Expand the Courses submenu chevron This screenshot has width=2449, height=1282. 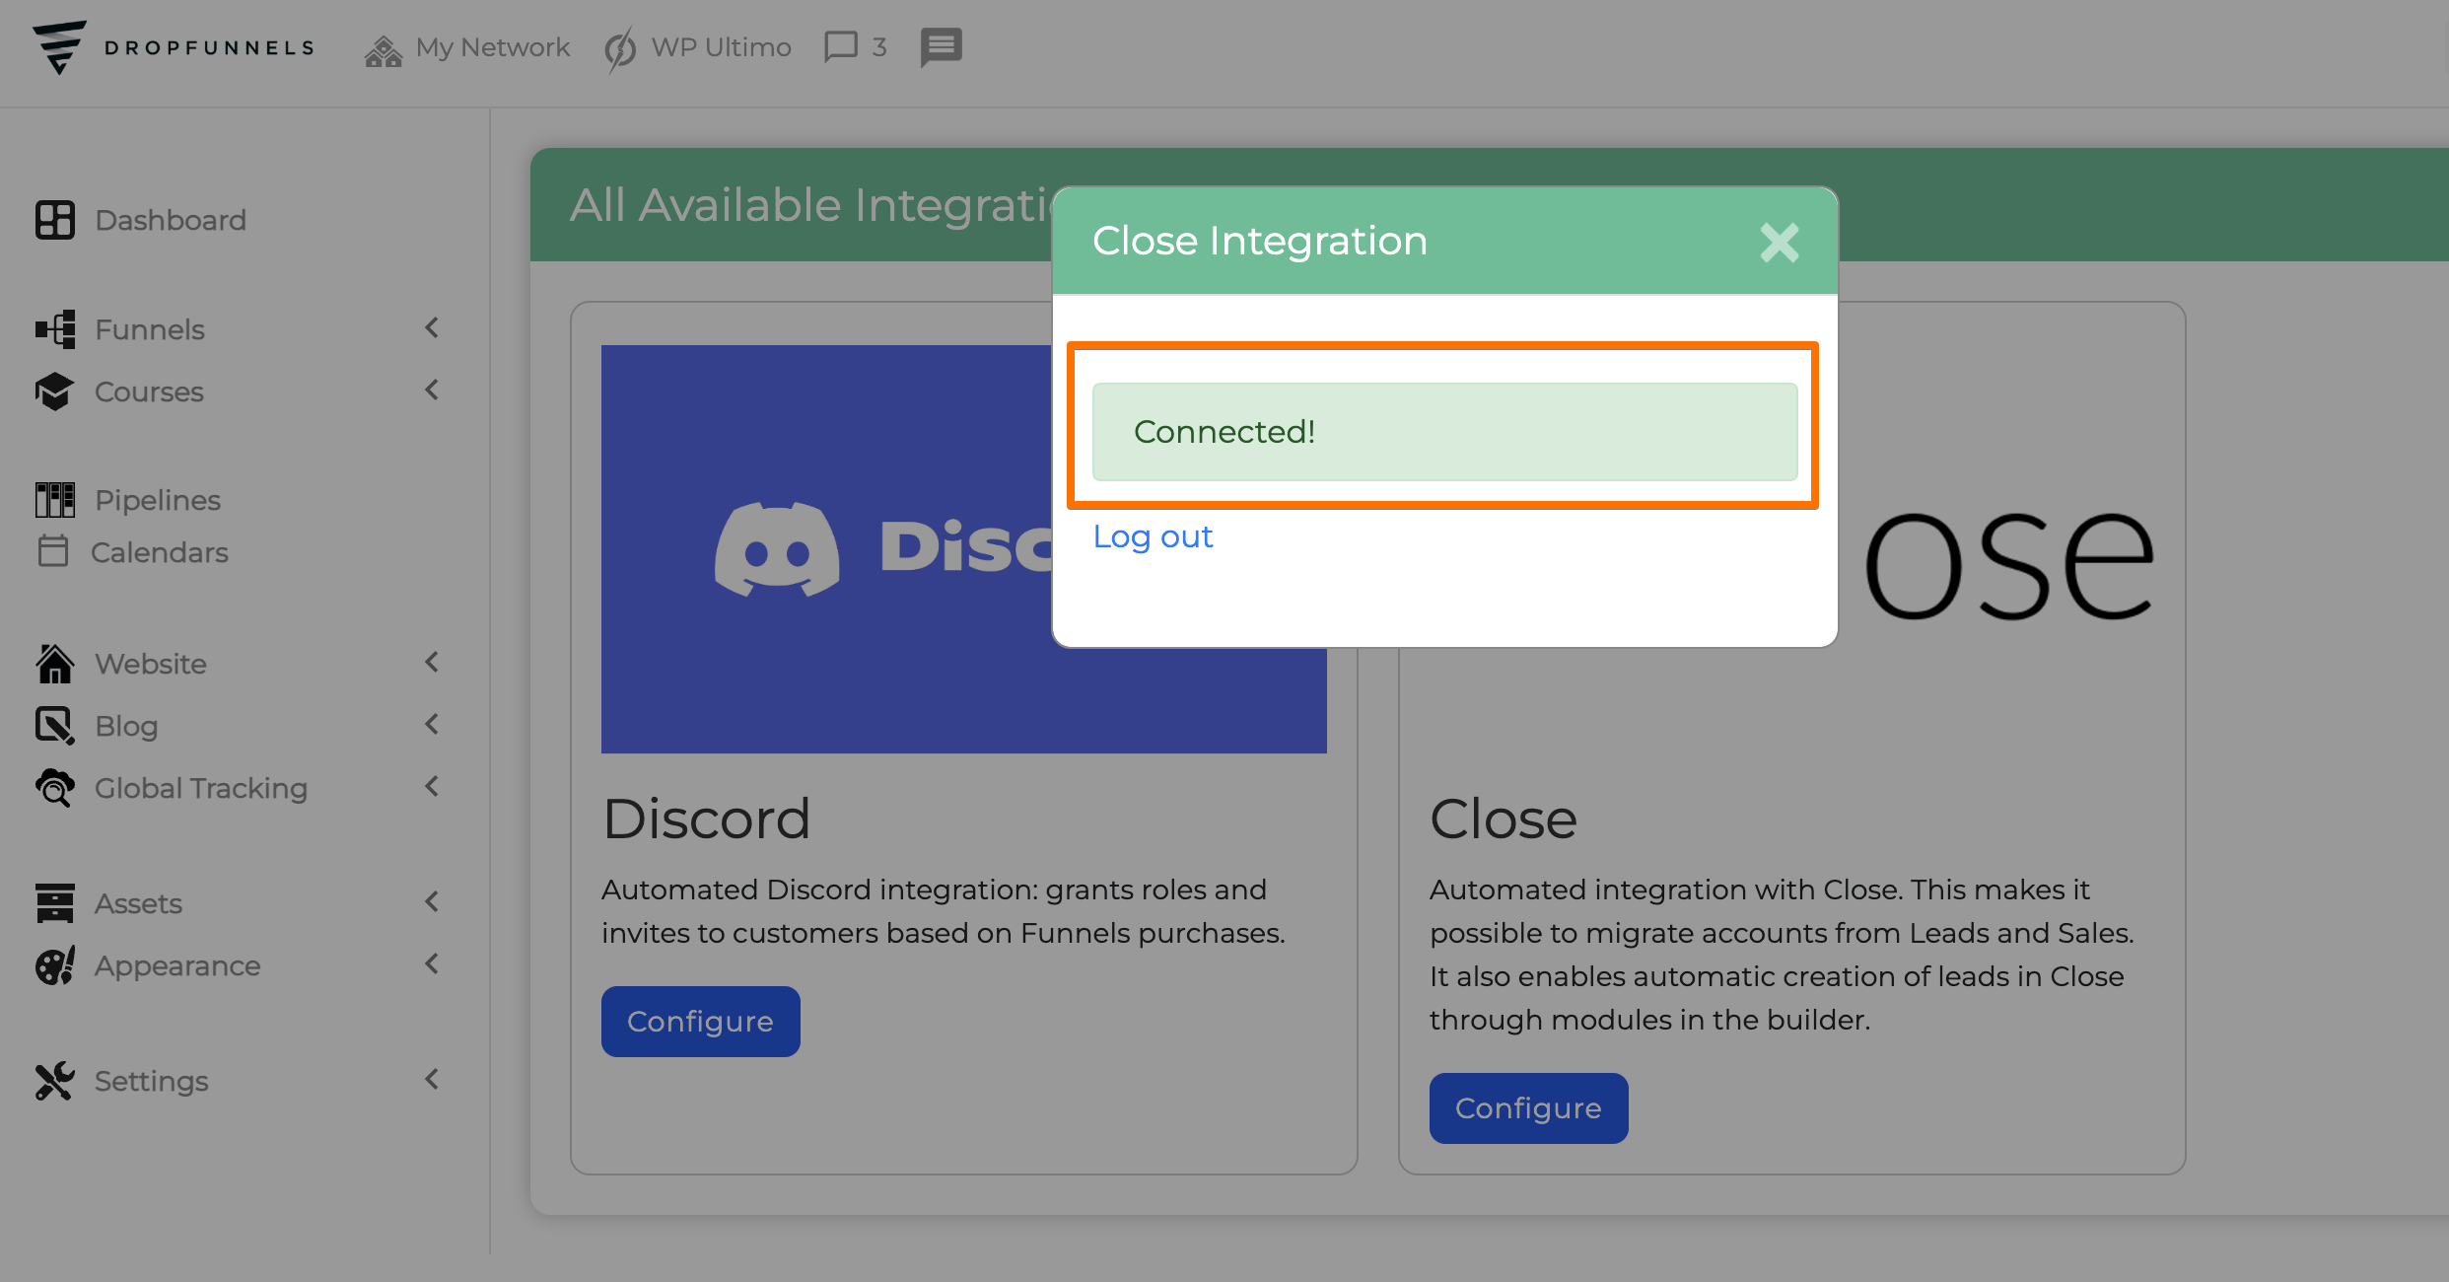point(432,390)
